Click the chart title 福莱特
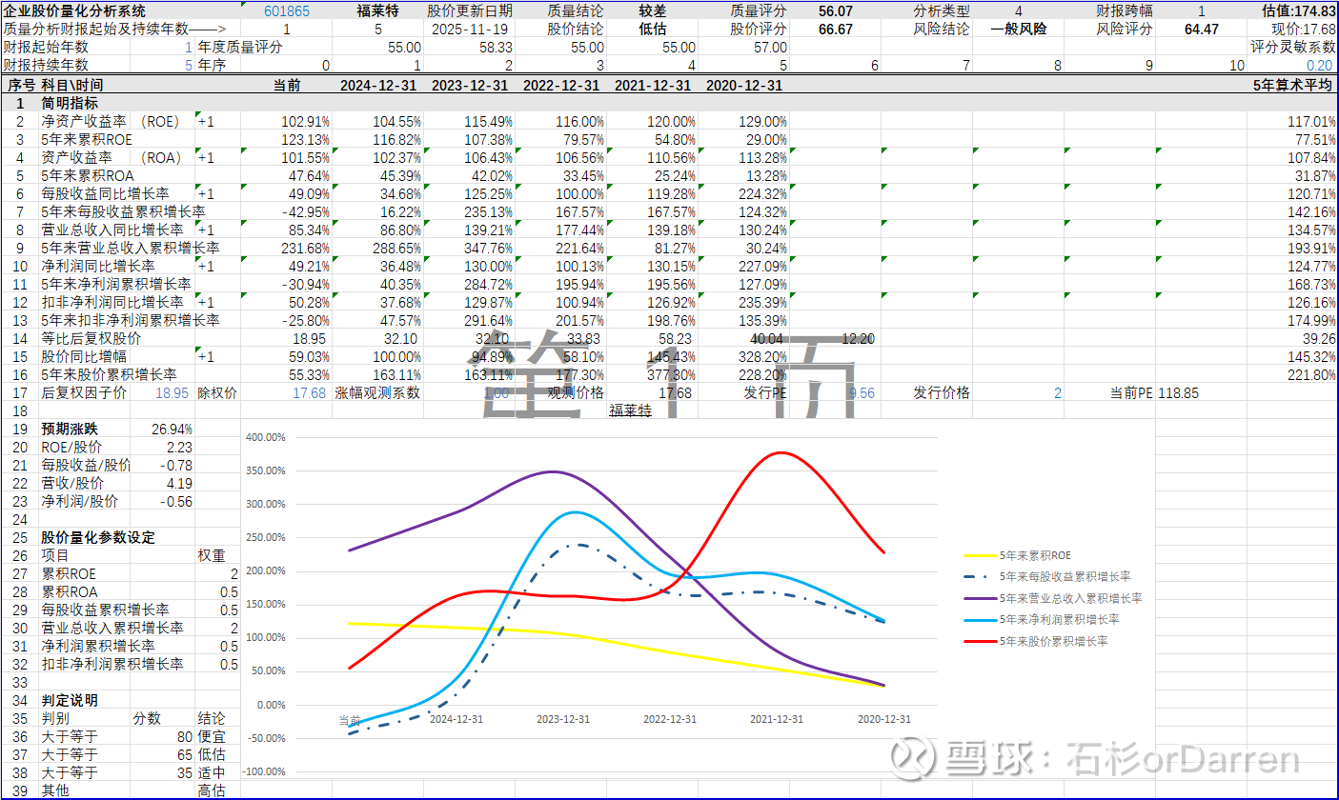 630,410
